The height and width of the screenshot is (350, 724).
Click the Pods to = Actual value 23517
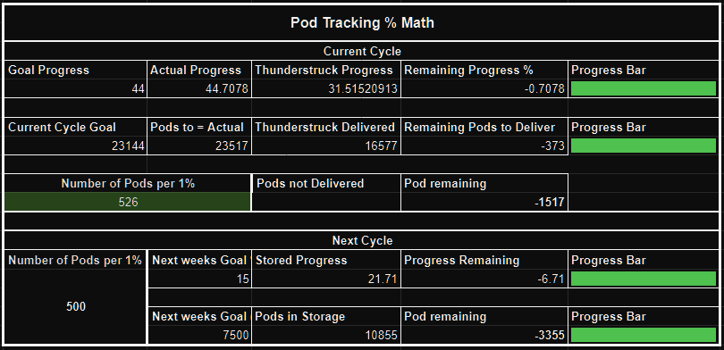pyautogui.click(x=199, y=146)
